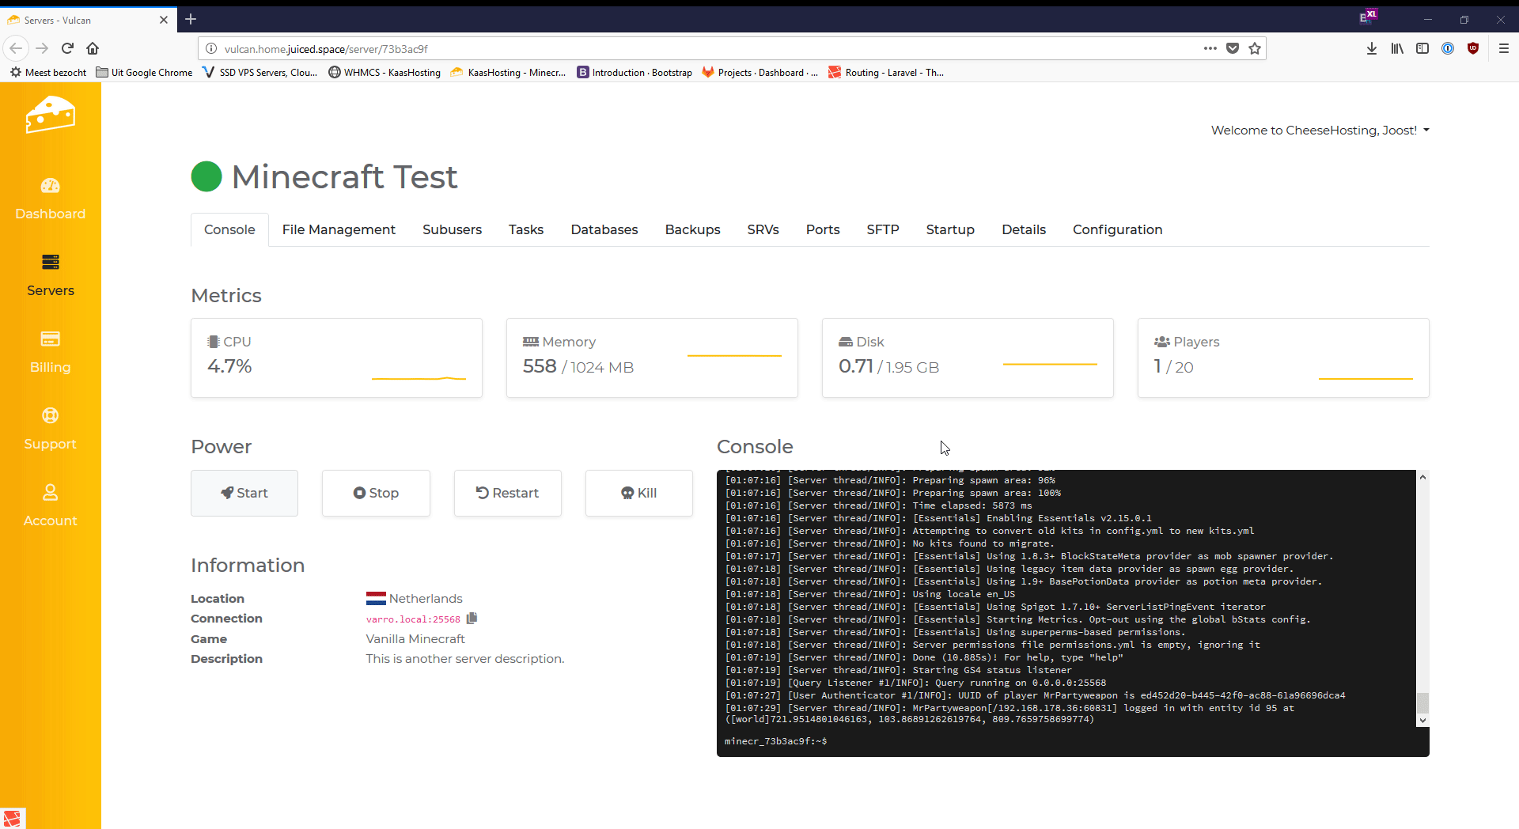Open the Dashboard sidebar icon
This screenshot has width=1519, height=829.
pyautogui.click(x=50, y=186)
